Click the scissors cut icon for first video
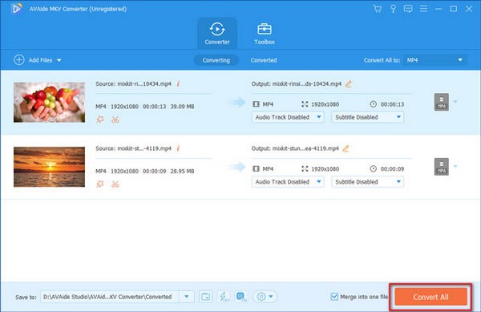The image size is (481, 312). (115, 120)
